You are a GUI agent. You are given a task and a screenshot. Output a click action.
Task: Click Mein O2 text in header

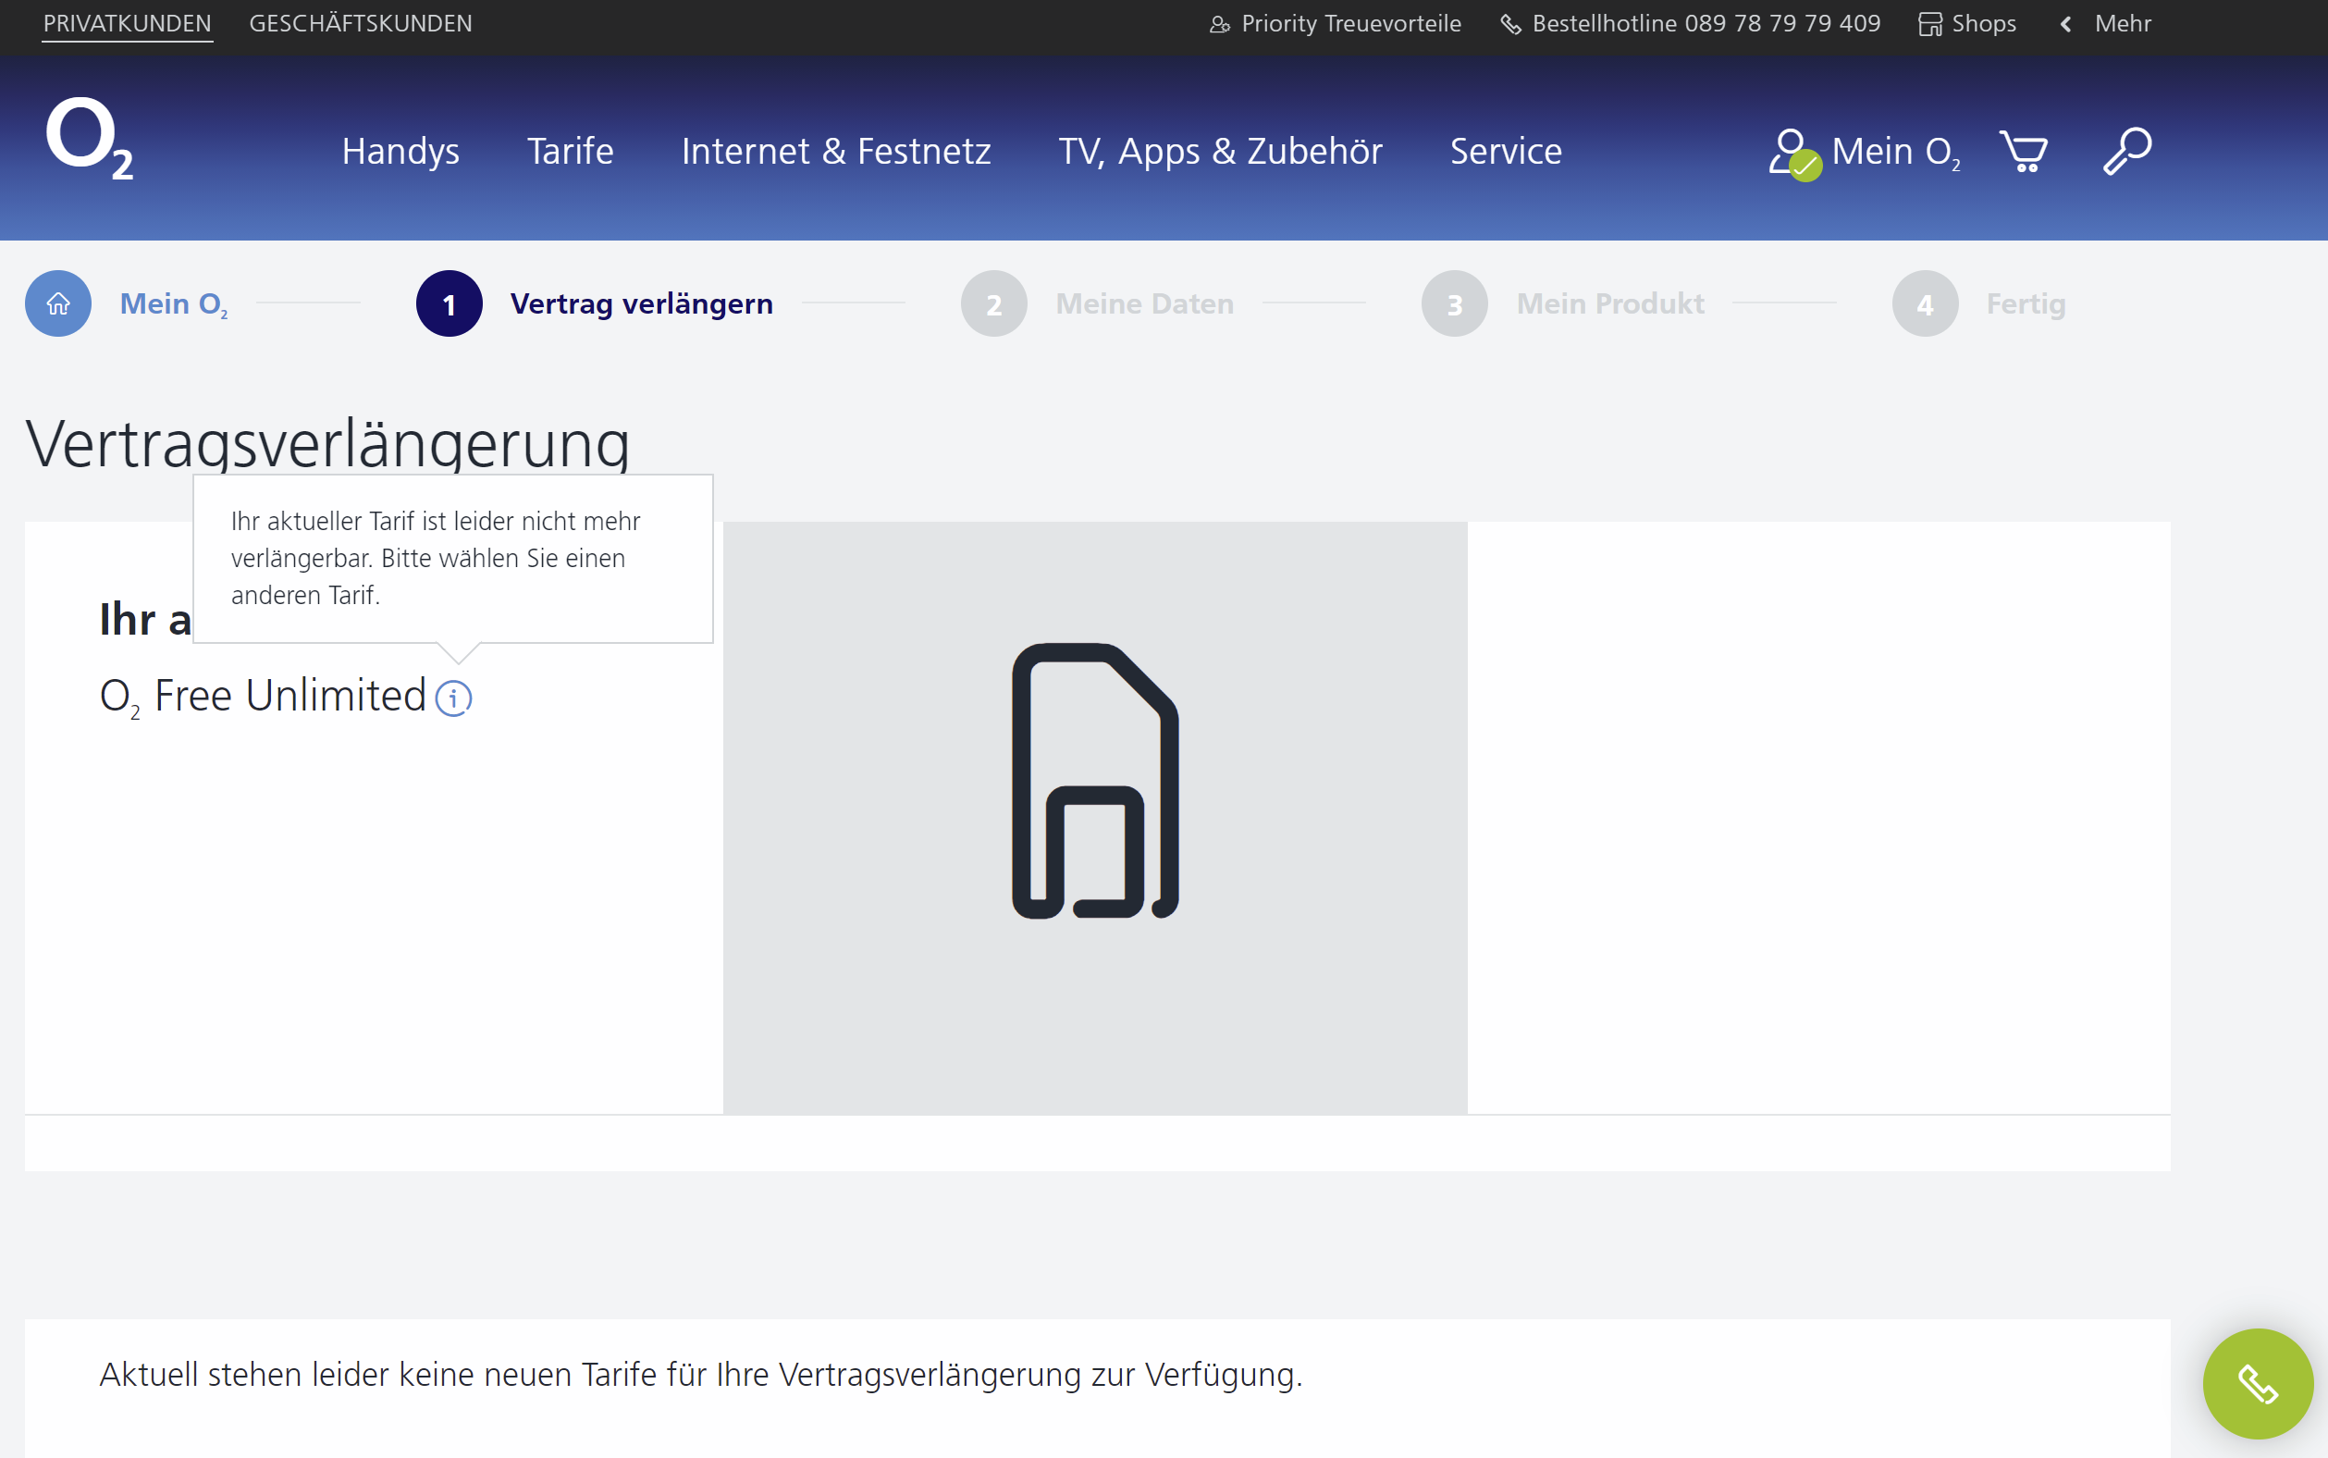pos(1895,153)
